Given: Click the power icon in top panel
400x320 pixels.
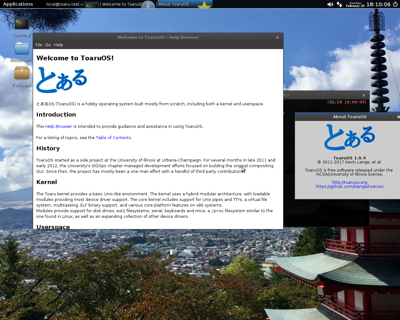Looking at the screenshot, I should [395, 4].
